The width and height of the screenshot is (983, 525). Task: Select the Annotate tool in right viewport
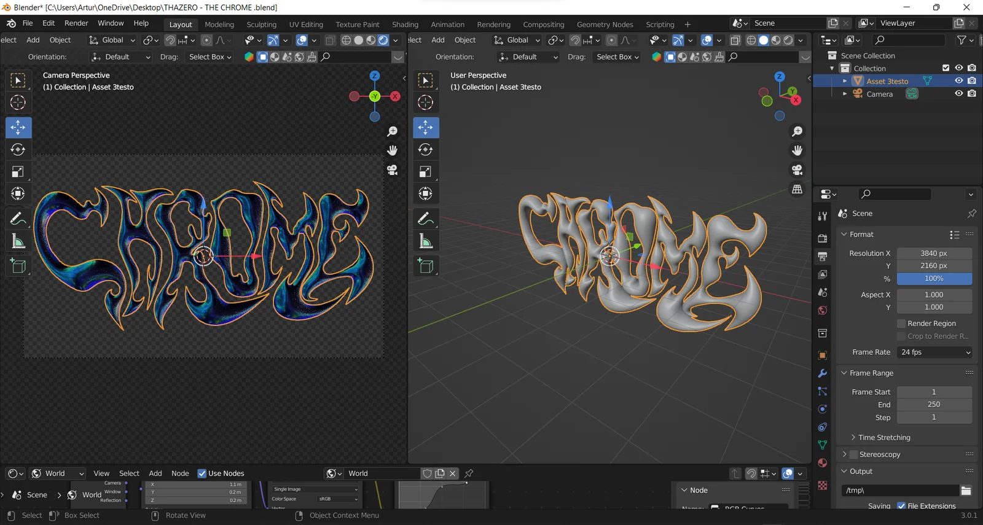[425, 219]
